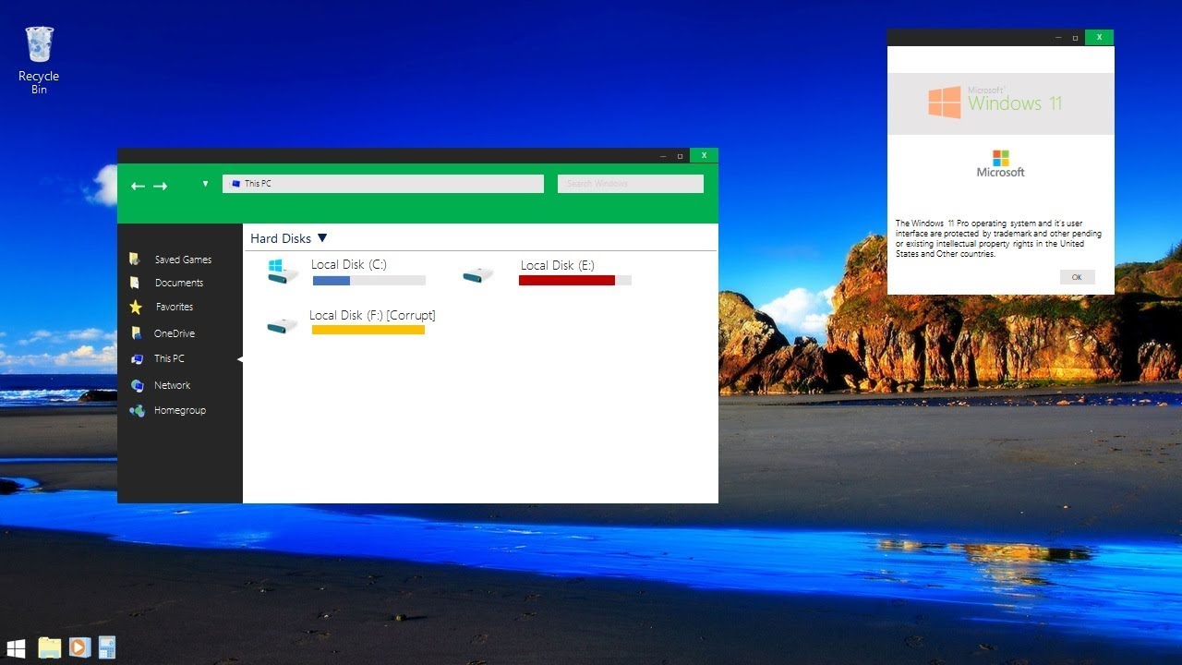Select This PC in the sidebar
This screenshot has width=1182, height=665.
(x=169, y=358)
